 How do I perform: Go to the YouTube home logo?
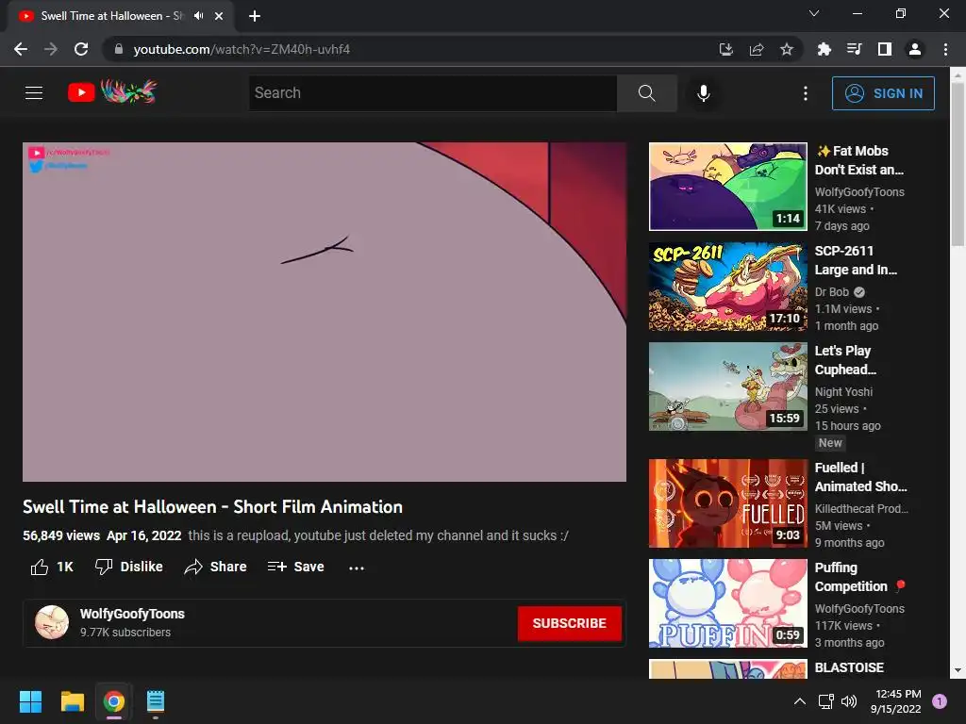click(x=112, y=92)
